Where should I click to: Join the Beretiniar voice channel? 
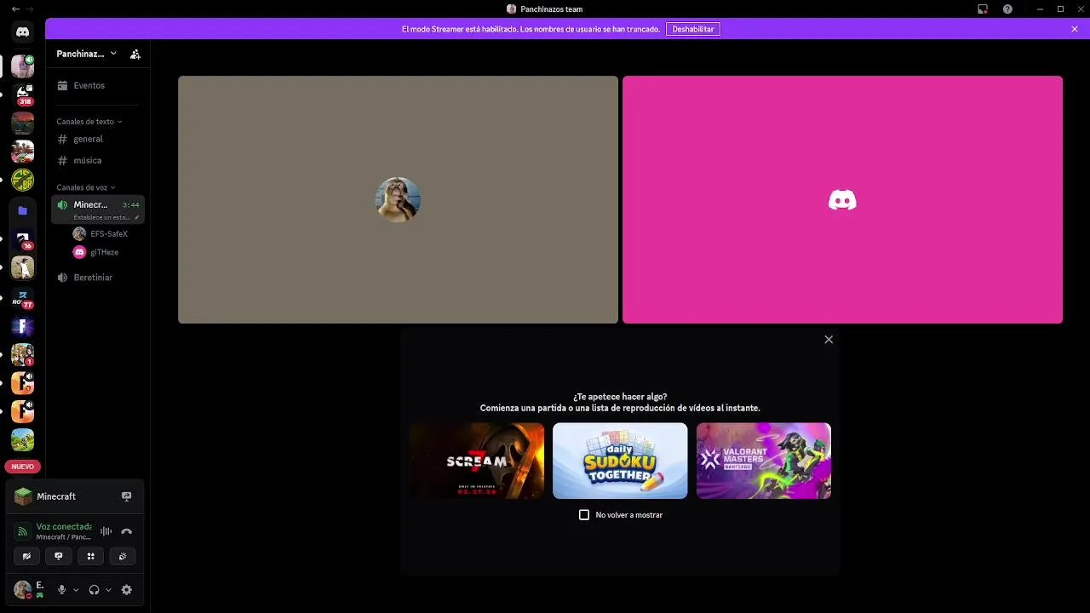(96, 278)
